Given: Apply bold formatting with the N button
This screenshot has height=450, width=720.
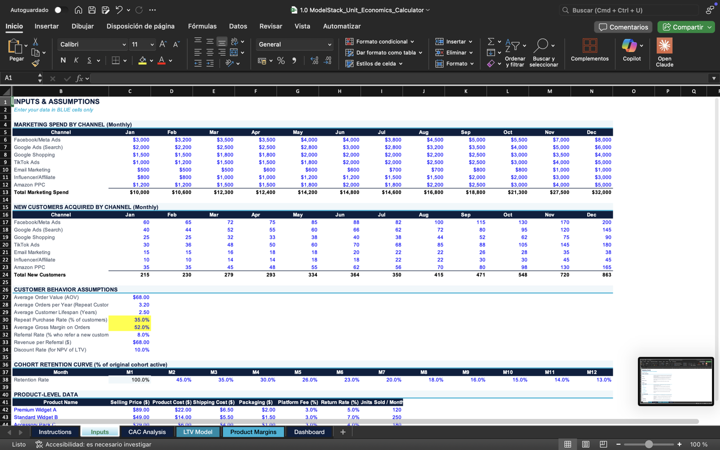Looking at the screenshot, I should click(63, 60).
